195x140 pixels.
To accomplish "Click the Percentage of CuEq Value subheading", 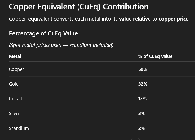I will click(43, 33).
